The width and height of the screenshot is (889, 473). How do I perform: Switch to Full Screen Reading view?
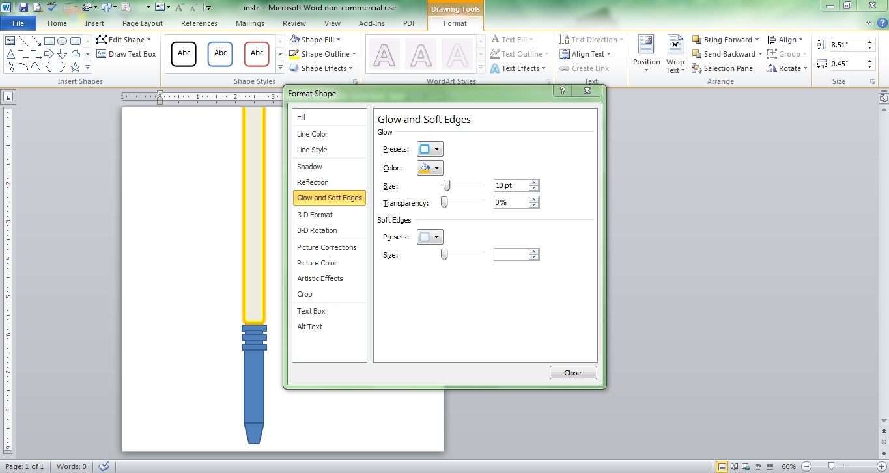735,466
